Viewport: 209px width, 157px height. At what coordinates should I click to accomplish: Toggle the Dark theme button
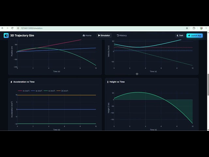[x=180, y=36]
